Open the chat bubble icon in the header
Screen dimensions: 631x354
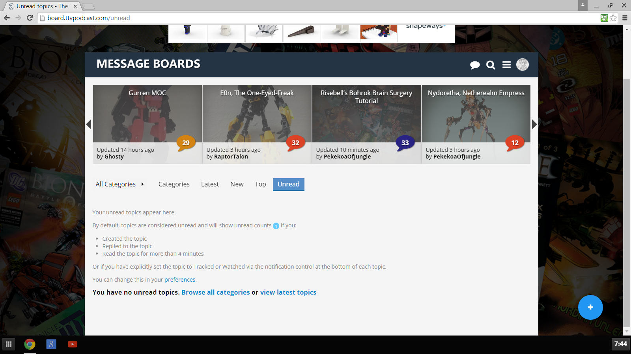pyautogui.click(x=475, y=65)
